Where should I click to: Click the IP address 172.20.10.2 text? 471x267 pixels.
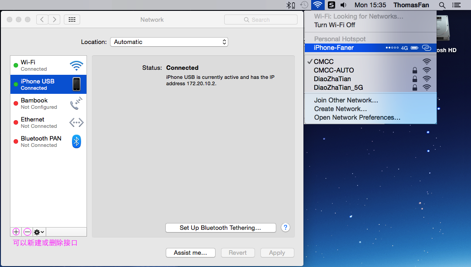click(201, 83)
